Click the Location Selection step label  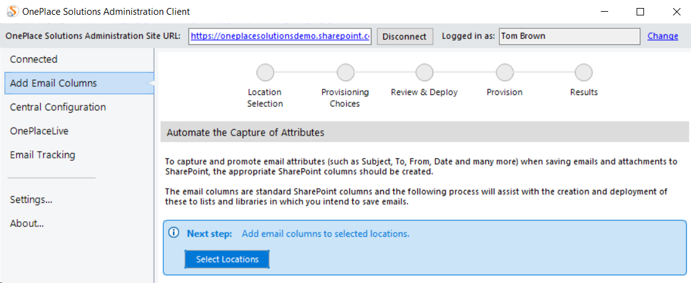click(x=265, y=98)
